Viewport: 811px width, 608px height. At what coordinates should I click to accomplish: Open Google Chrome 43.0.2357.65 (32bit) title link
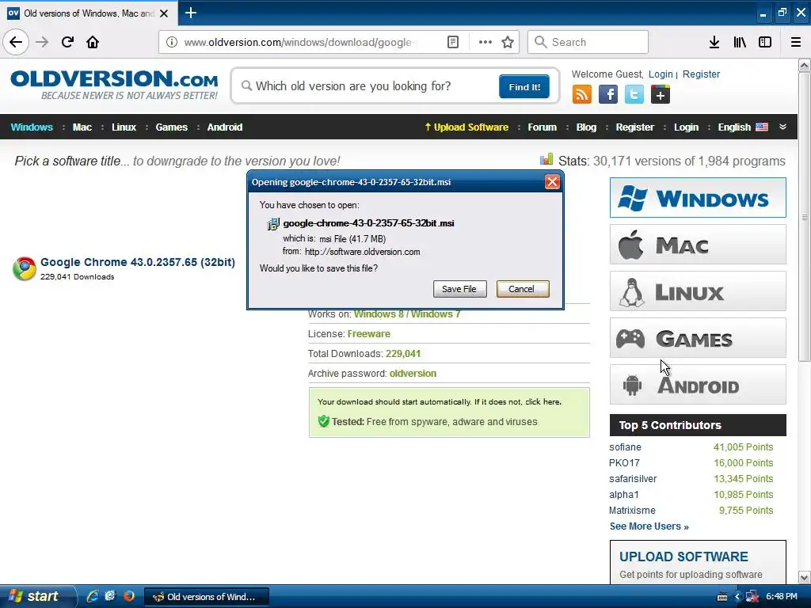[x=138, y=262]
